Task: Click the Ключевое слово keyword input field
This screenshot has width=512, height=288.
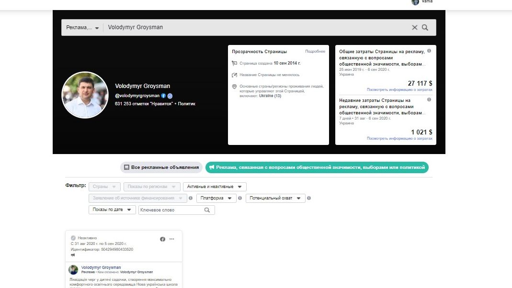Action: (170, 210)
